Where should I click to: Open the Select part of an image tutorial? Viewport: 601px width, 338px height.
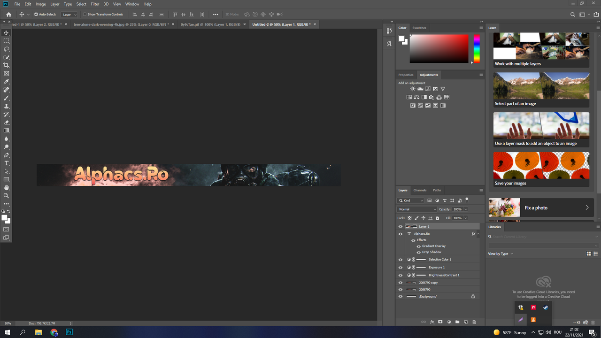point(541,90)
